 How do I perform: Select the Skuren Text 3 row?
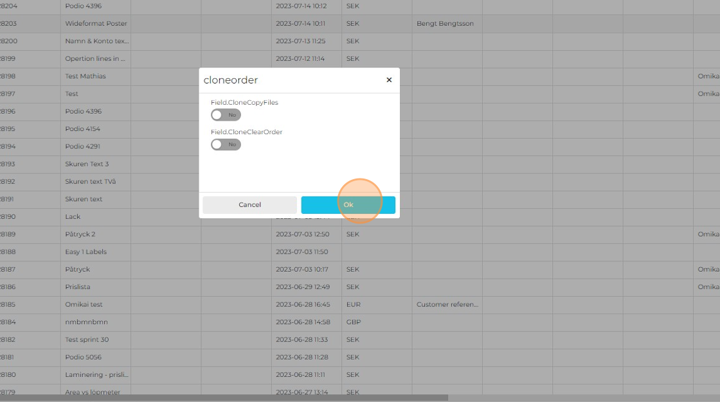[x=87, y=164]
